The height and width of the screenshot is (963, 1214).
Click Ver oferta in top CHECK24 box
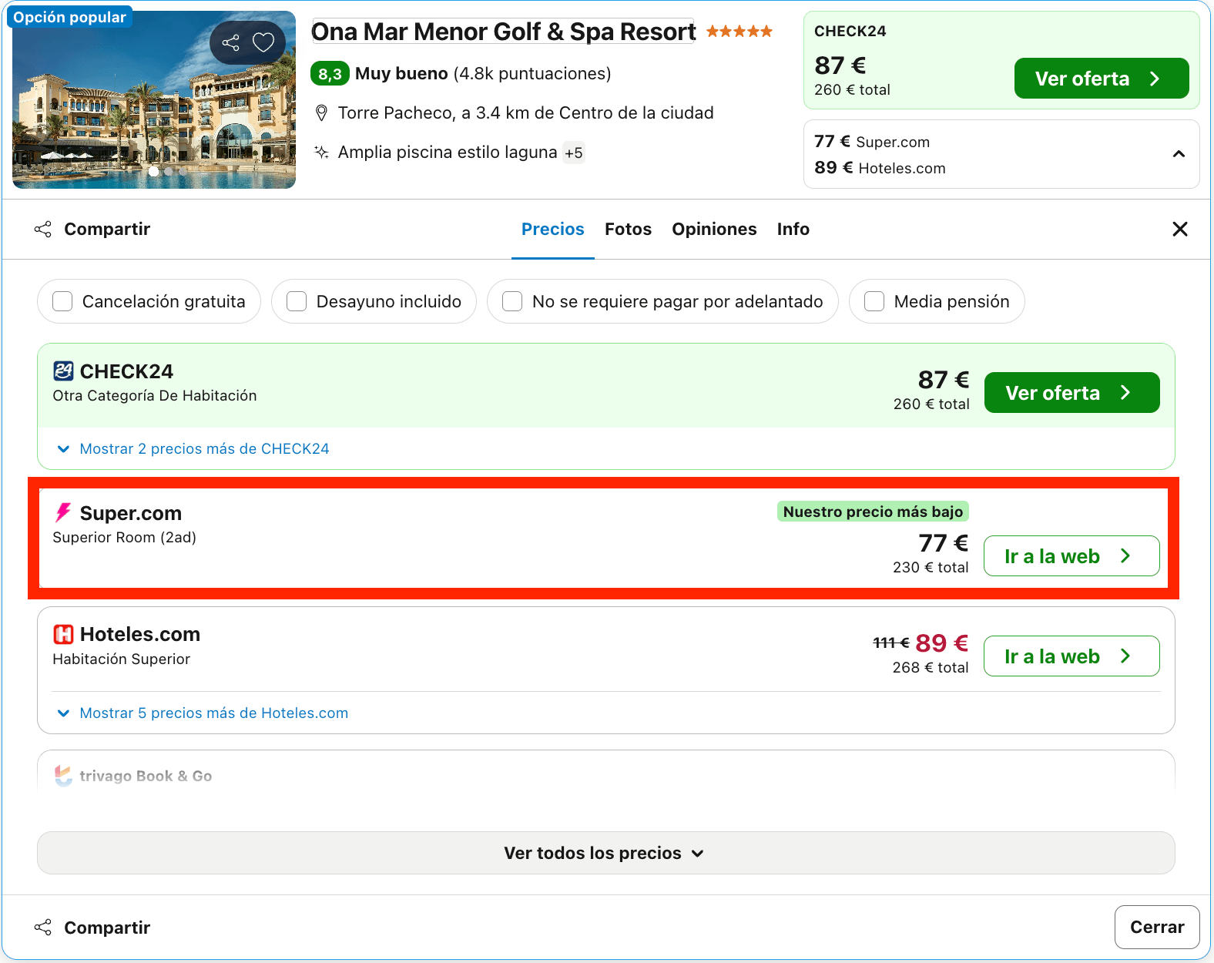[1102, 79]
